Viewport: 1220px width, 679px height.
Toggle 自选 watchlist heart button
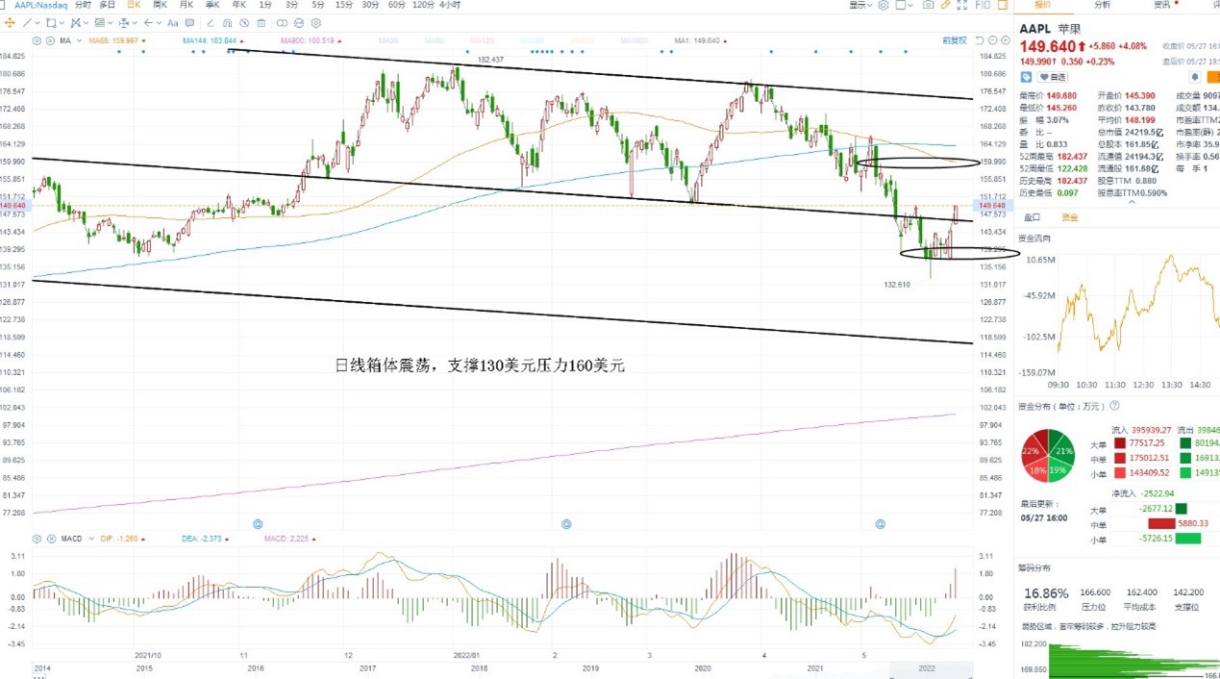pyautogui.click(x=1052, y=77)
